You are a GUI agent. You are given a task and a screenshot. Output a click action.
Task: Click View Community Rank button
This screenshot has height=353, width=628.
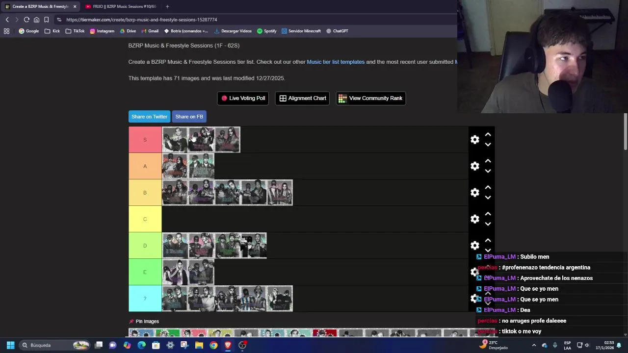click(x=371, y=98)
